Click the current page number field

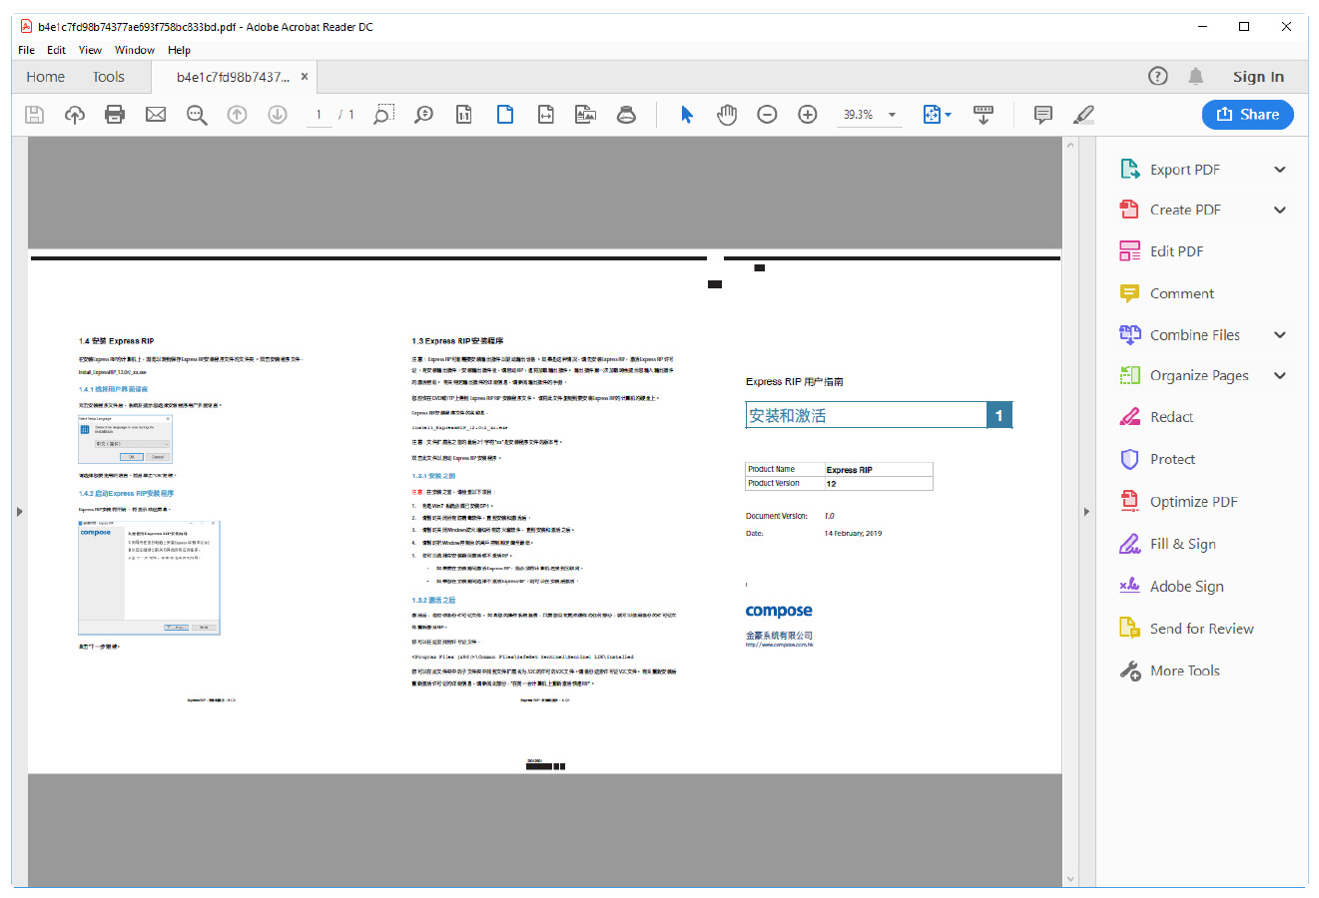(x=319, y=115)
